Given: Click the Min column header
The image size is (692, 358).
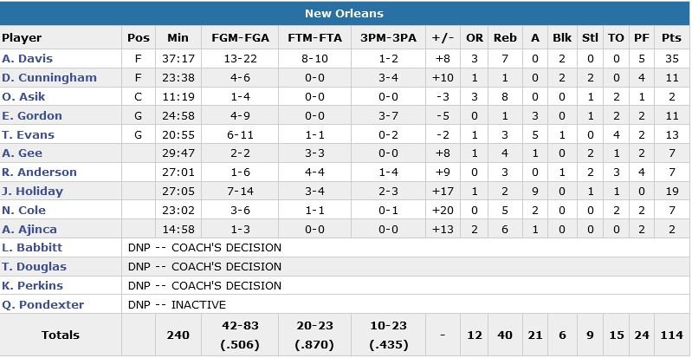Looking at the screenshot, I should 178,38.
